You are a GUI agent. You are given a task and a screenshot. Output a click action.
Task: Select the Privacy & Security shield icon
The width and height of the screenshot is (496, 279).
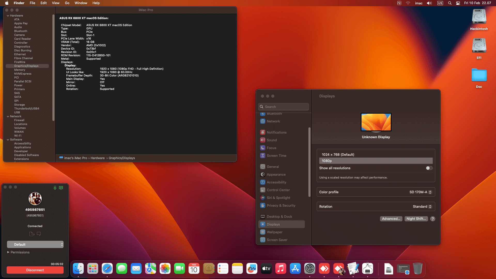[263, 205]
